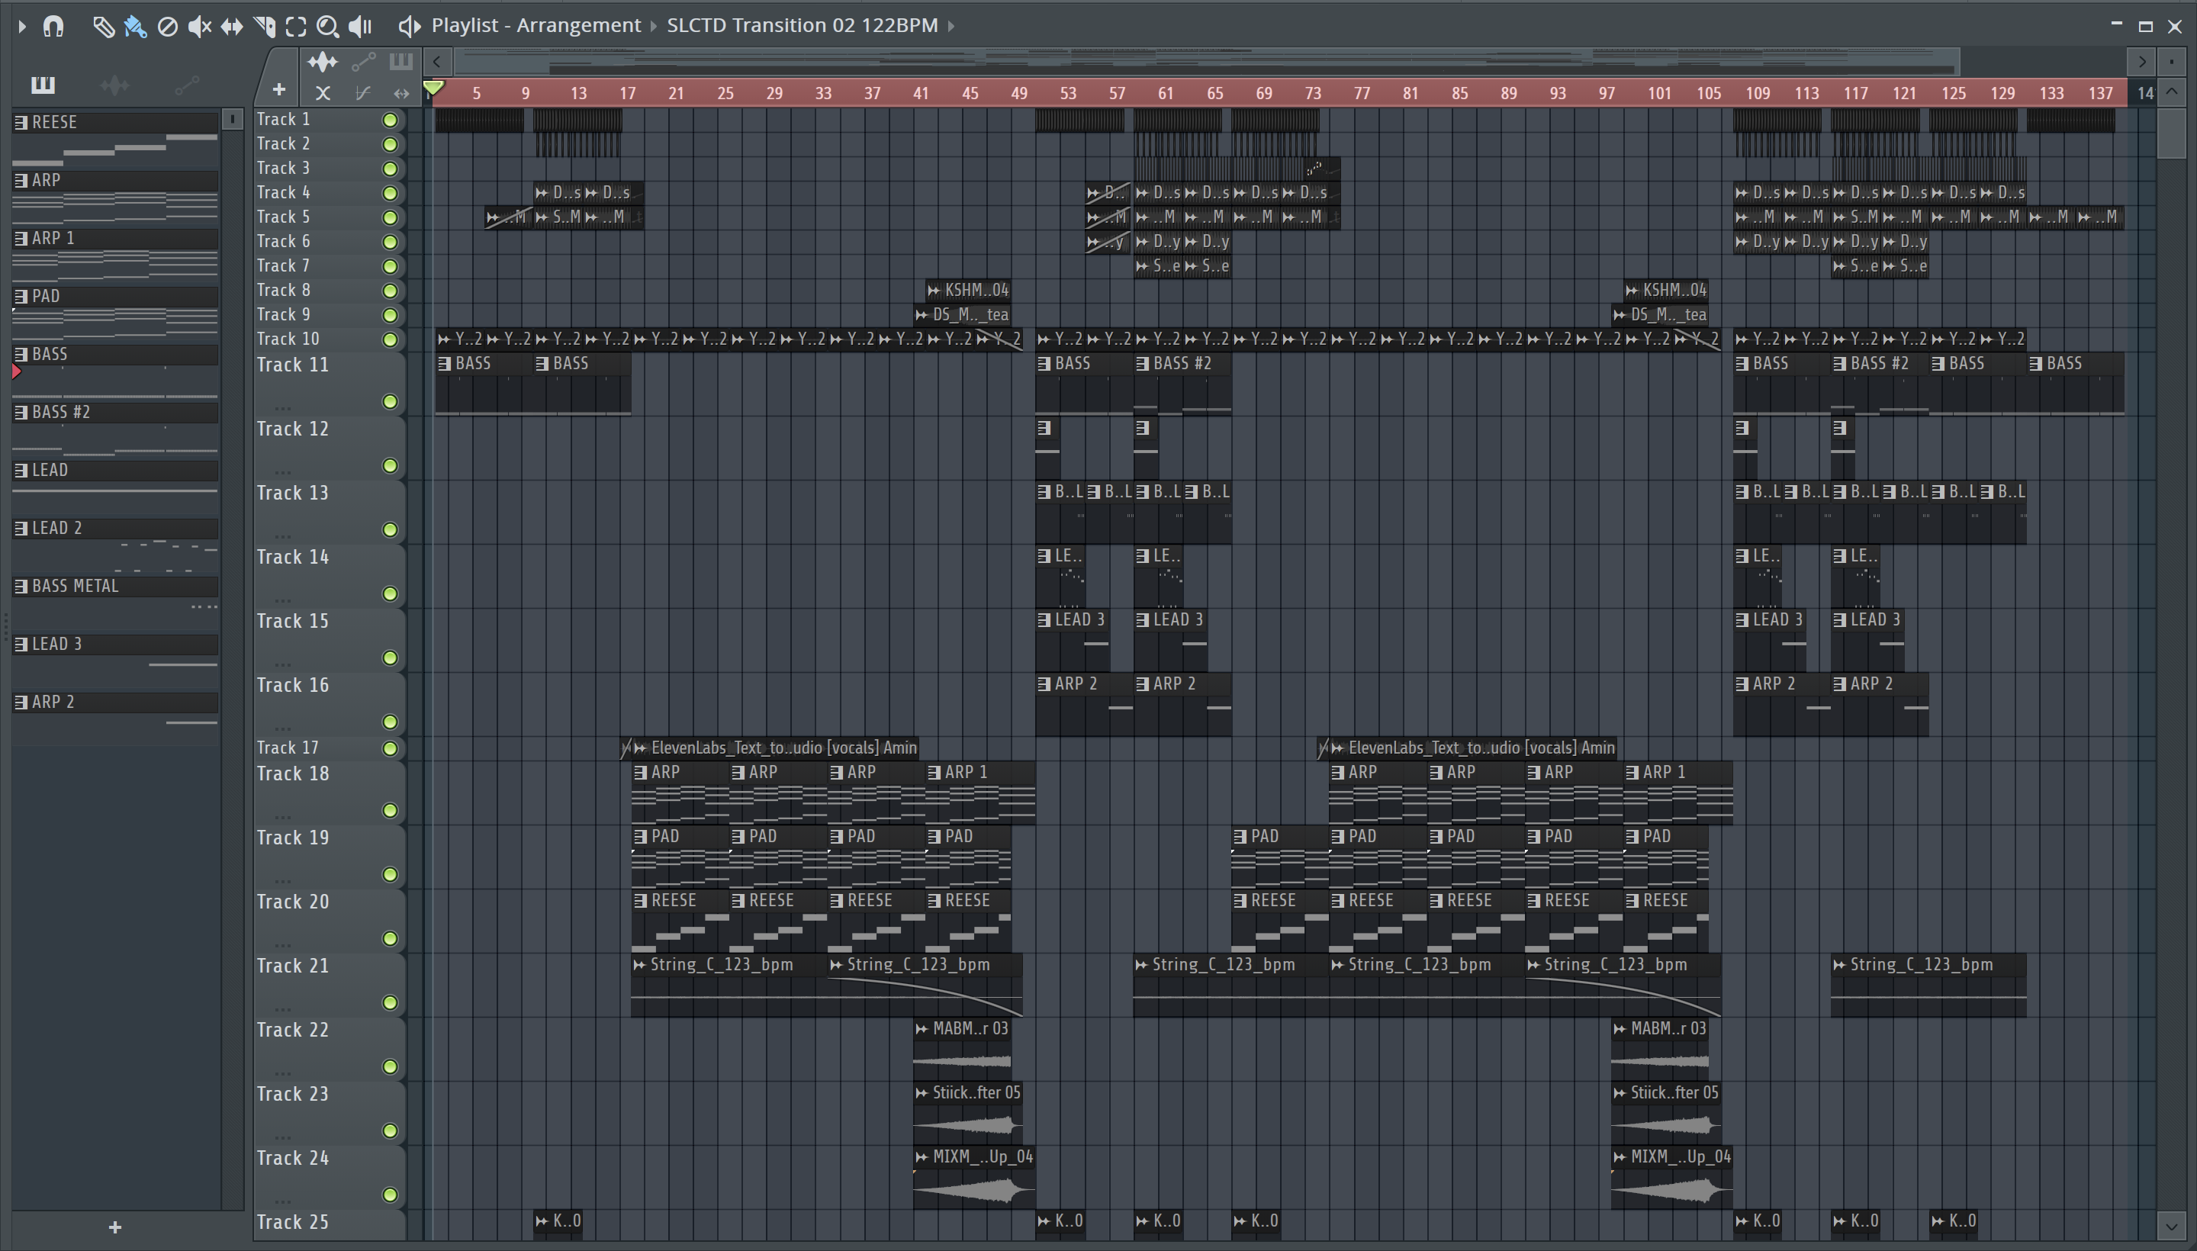Image resolution: width=2197 pixels, height=1251 pixels.
Task: Select BASS #2 clip at bar 59
Action: tap(1182, 384)
